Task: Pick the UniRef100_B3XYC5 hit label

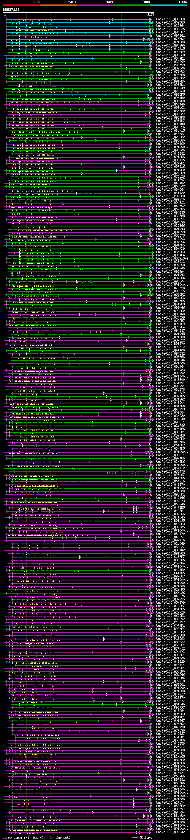Action: coord(170,757)
